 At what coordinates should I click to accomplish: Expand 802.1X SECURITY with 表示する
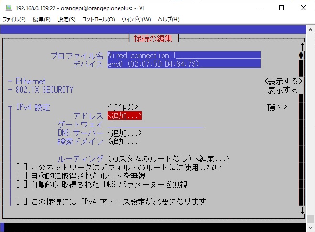[283, 90]
